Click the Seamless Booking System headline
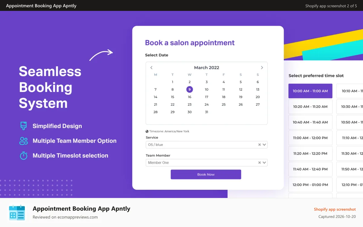The width and height of the screenshot is (363, 227). point(50,87)
